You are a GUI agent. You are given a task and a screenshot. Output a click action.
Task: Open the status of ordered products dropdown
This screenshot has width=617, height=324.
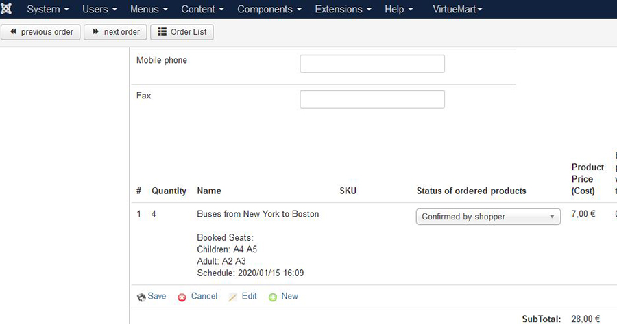489,217
